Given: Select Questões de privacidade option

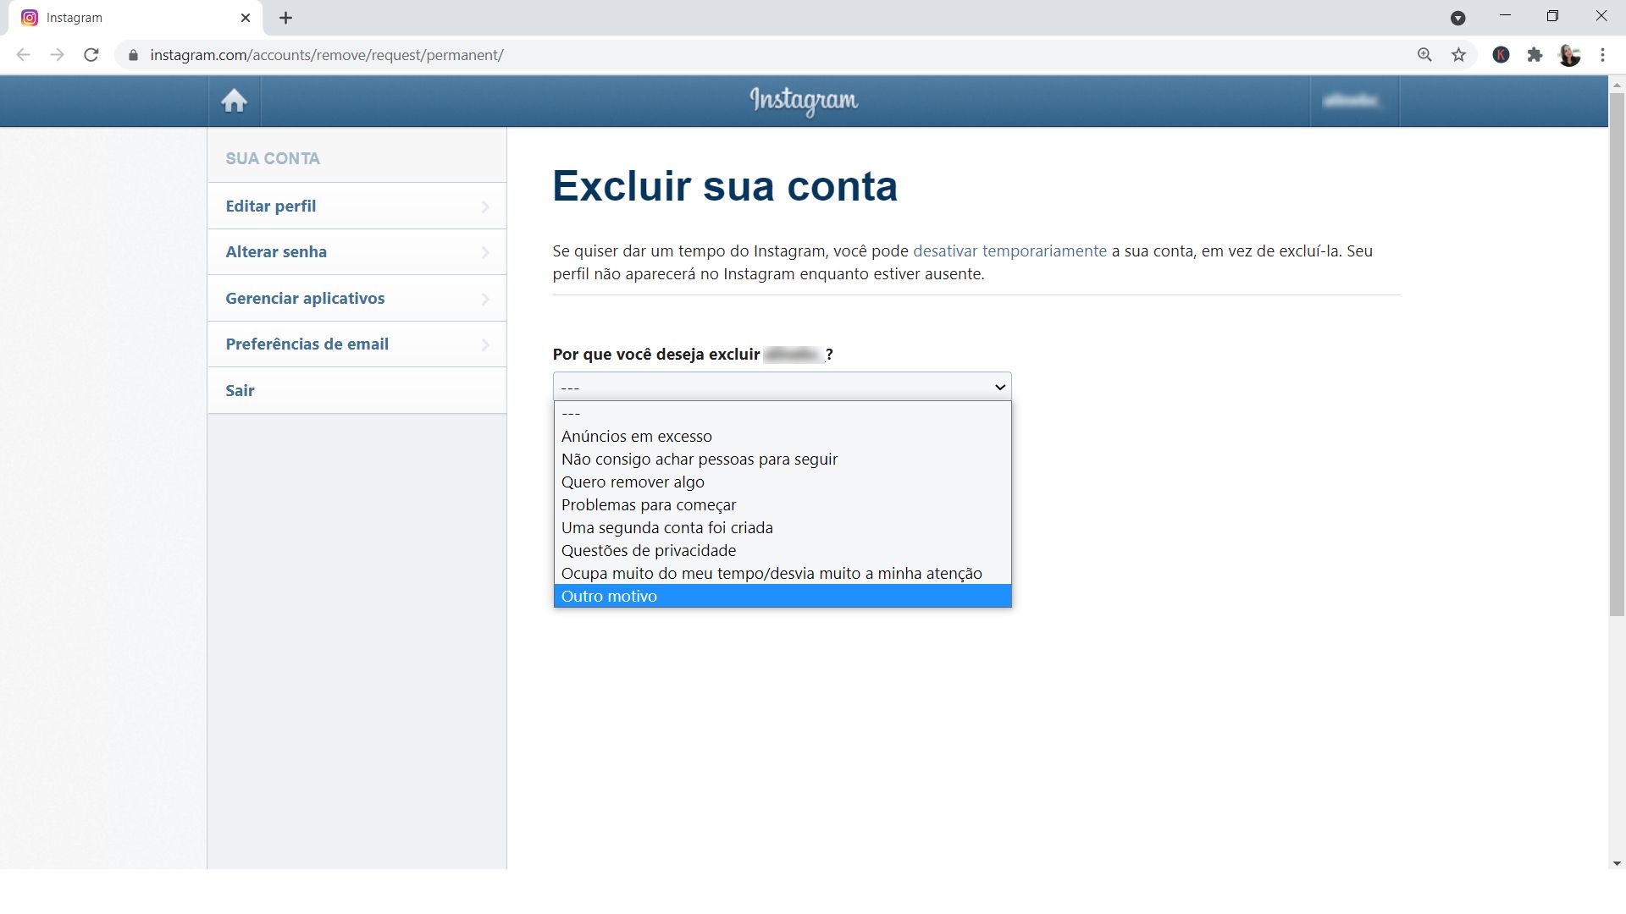Looking at the screenshot, I should click(x=783, y=550).
